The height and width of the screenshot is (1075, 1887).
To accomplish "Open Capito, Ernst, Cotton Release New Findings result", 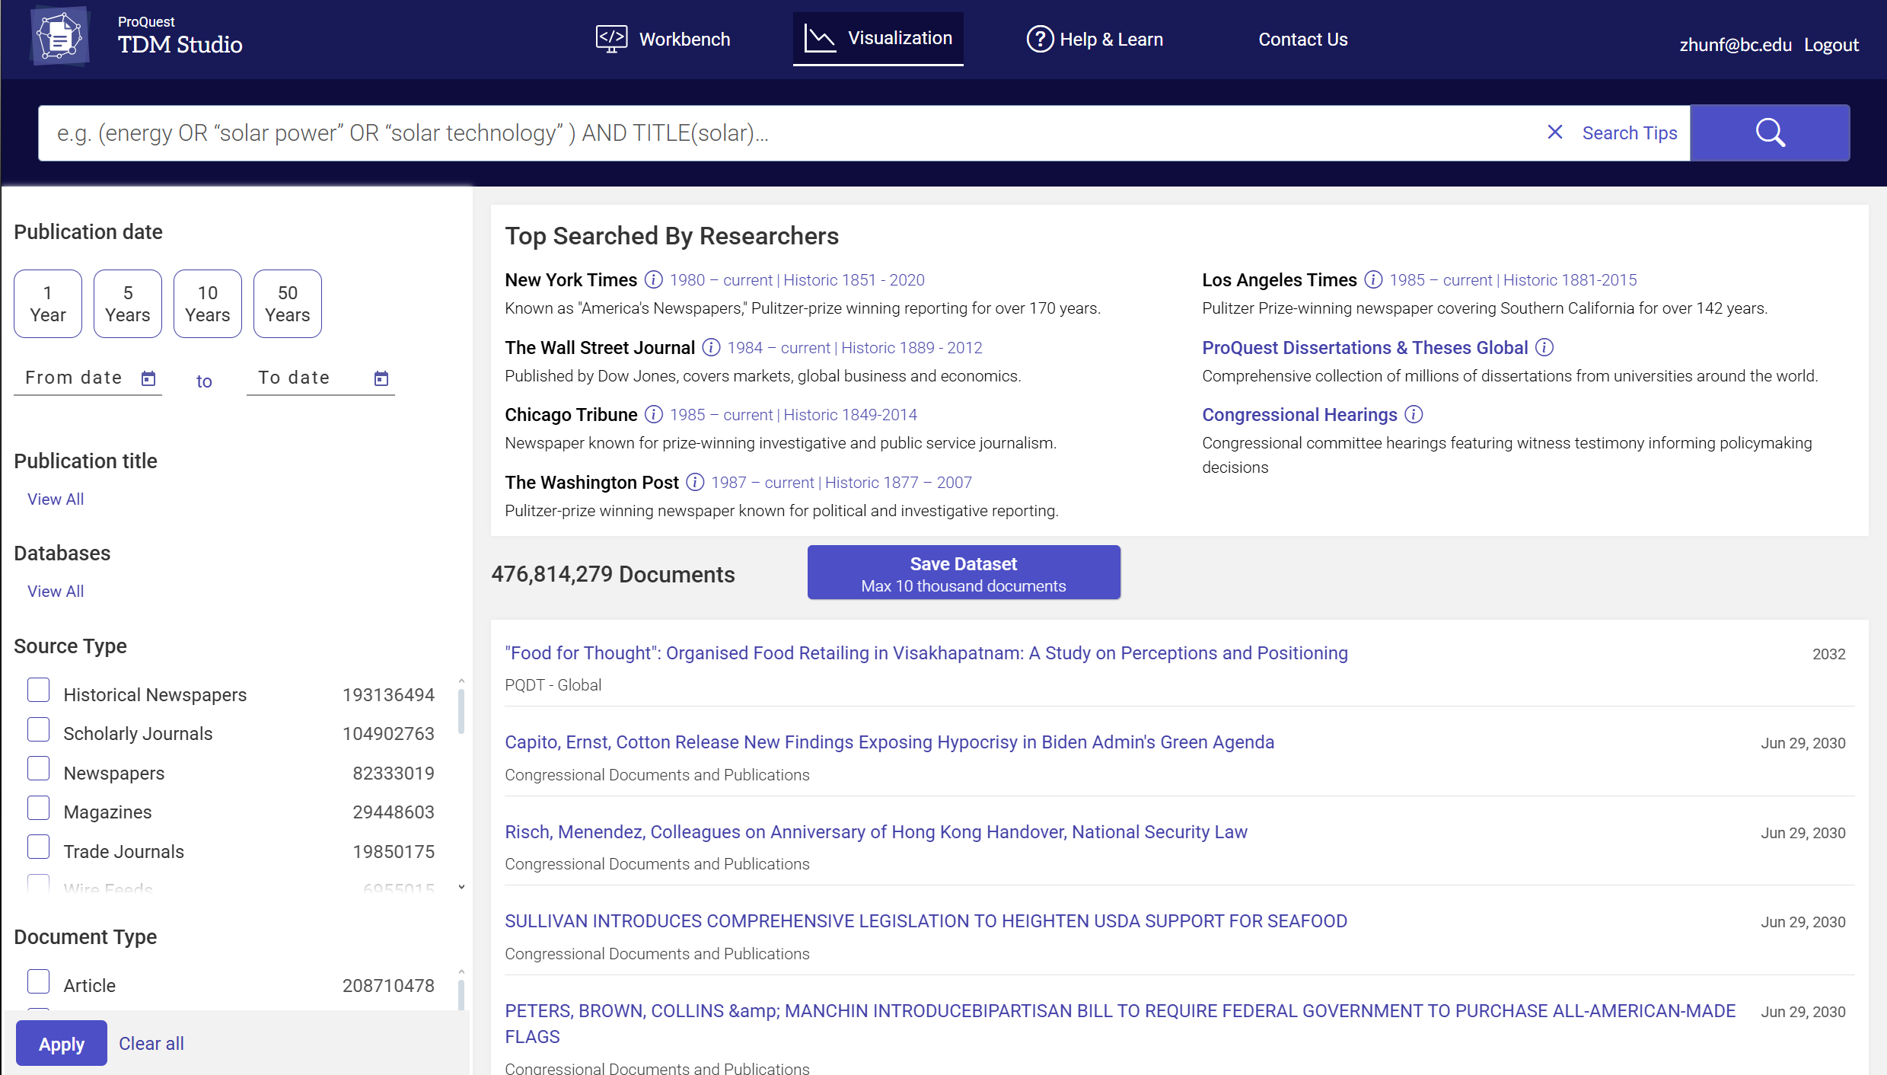I will pyautogui.click(x=889, y=742).
